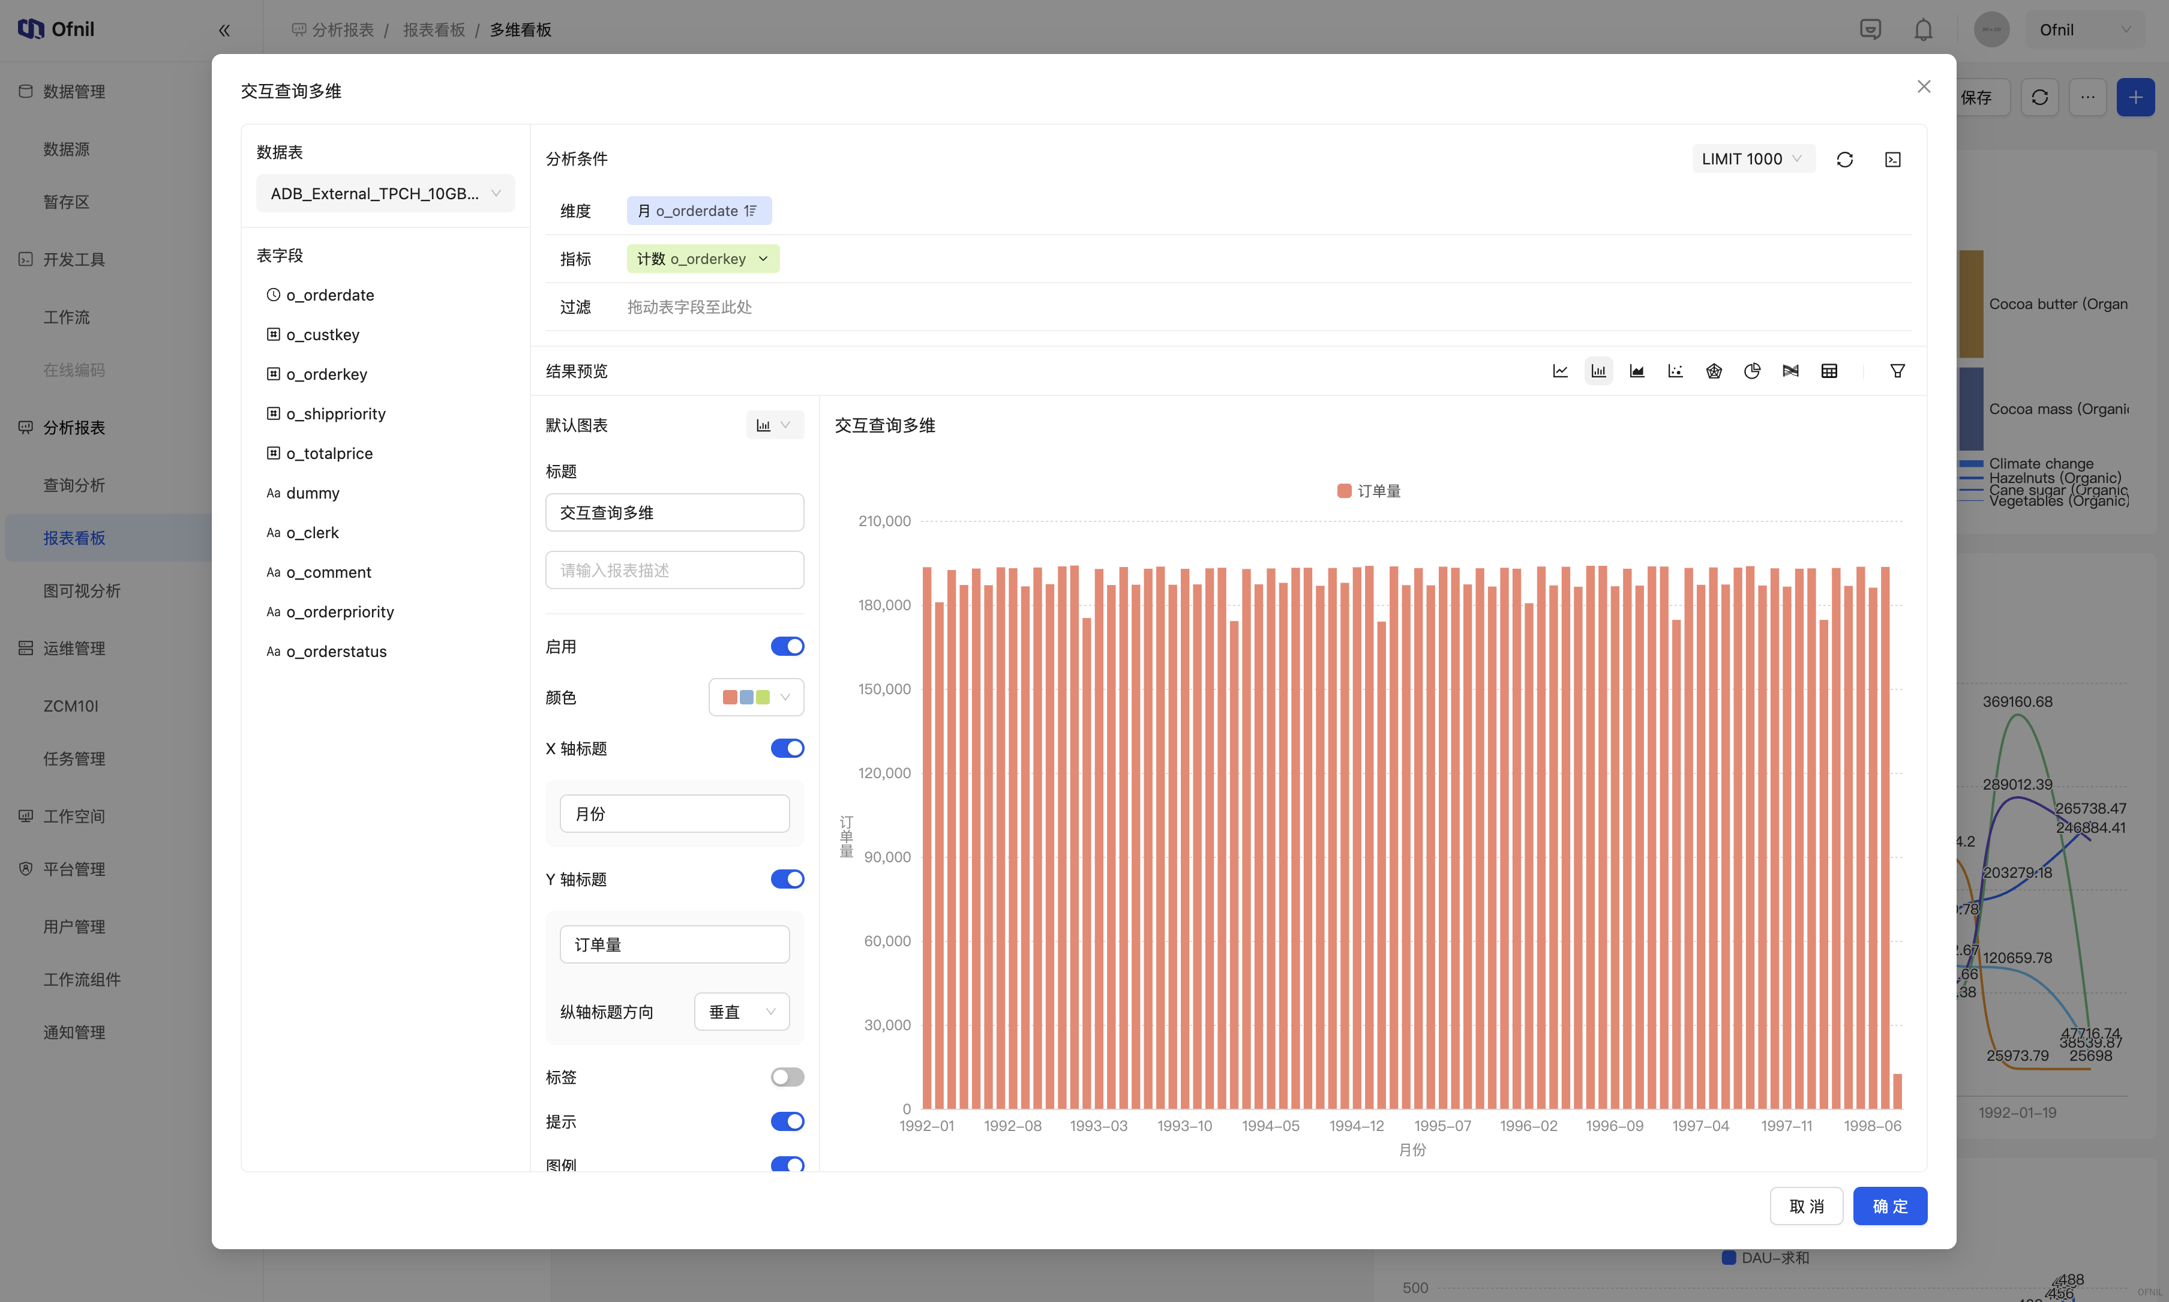Enable the 标签 switch
The width and height of the screenshot is (2169, 1302).
(788, 1078)
